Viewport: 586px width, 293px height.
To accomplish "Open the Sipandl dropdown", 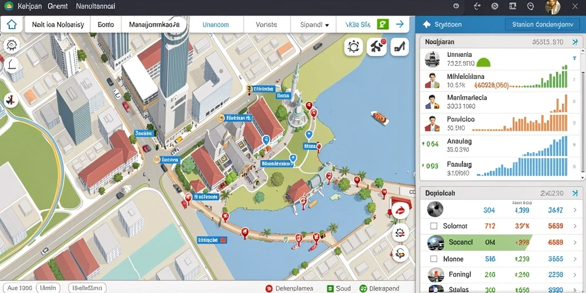I will (315, 25).
